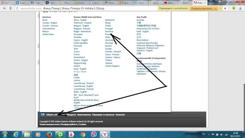Open 'Завантаження' footer menu
Screen dimensions: 245x138
tap(84, 115)
